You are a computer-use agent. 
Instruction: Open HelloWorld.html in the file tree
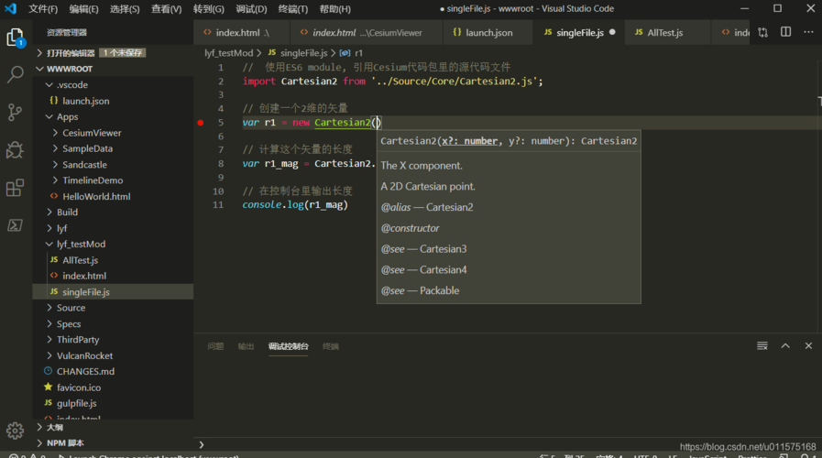(96, 197)
